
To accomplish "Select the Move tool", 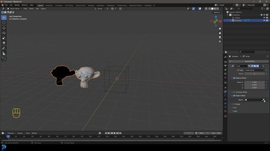I will pos(4,28).
